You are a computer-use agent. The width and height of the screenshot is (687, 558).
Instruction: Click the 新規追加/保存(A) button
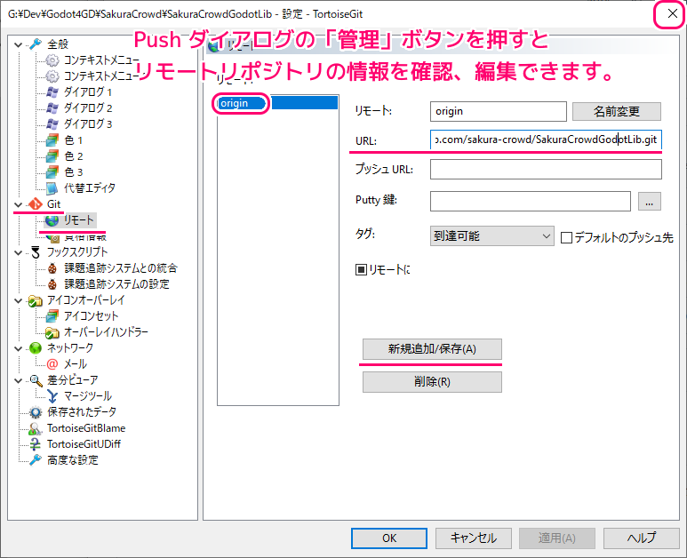tap(432, 349)
